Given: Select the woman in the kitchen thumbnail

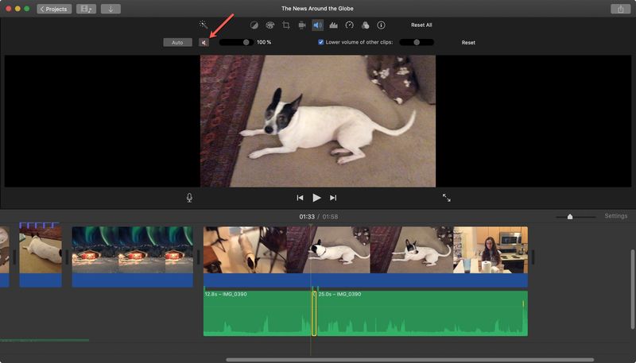Looking at the screenshot, I should point(491,249).
